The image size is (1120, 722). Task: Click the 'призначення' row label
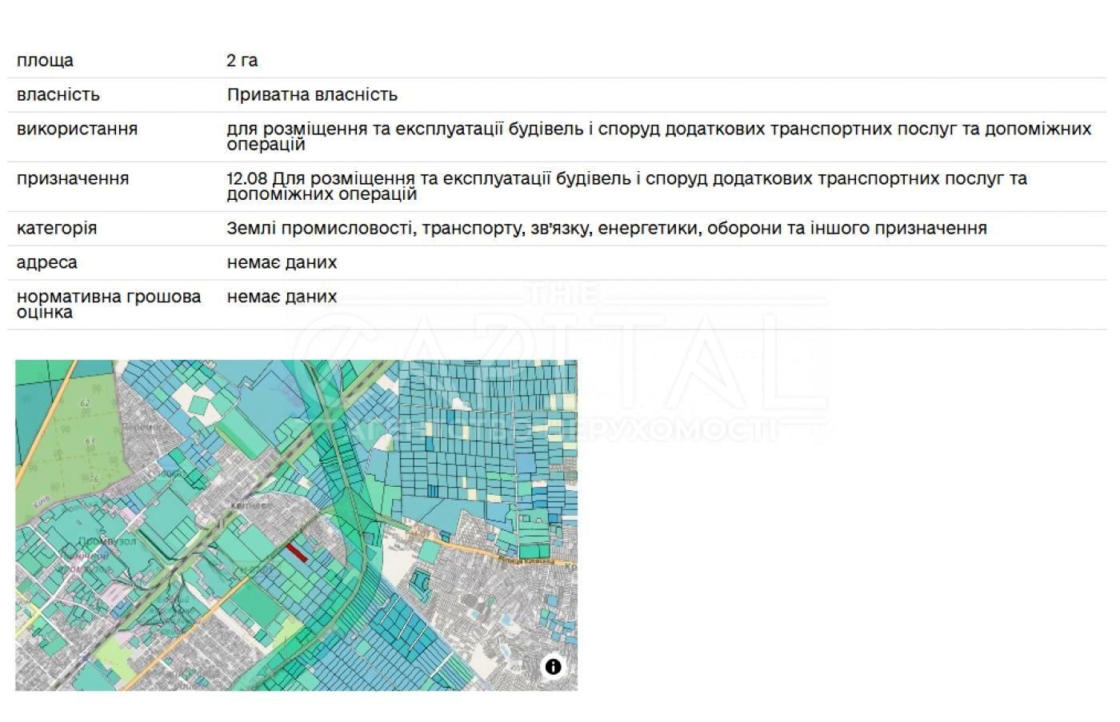(73, 178)
